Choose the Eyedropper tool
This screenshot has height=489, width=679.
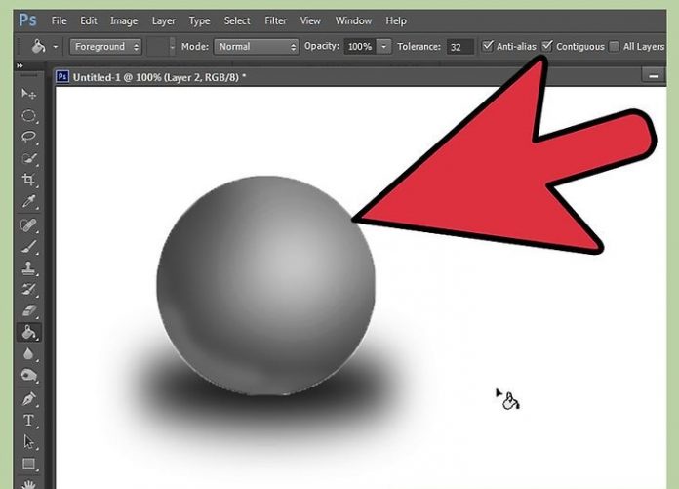[29, 202]
